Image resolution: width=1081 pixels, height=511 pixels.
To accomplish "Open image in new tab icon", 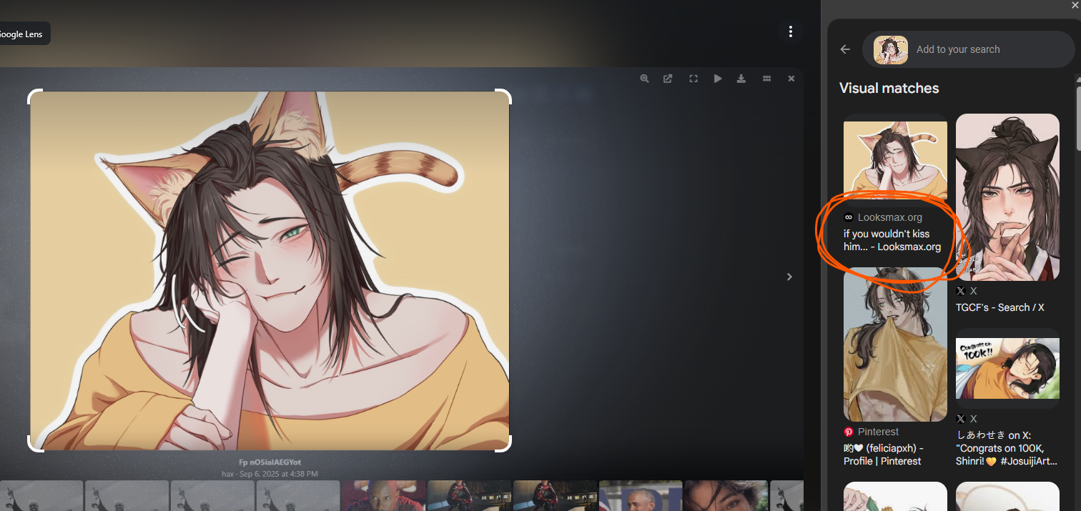I will 668,79.
